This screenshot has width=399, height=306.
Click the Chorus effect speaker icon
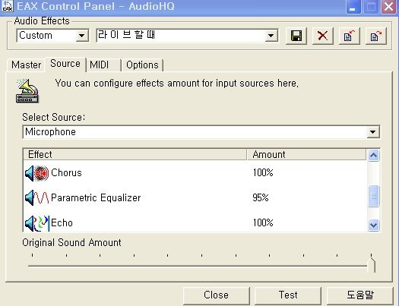[x=37, y=173]
